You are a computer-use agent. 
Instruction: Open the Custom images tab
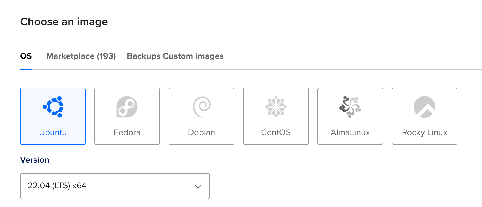193,56
